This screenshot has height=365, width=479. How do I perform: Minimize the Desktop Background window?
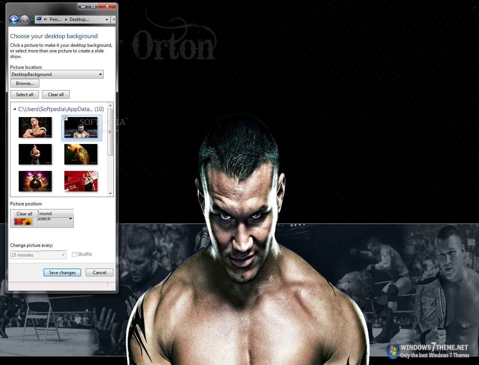pyautogui.click(x=83, y=6)
